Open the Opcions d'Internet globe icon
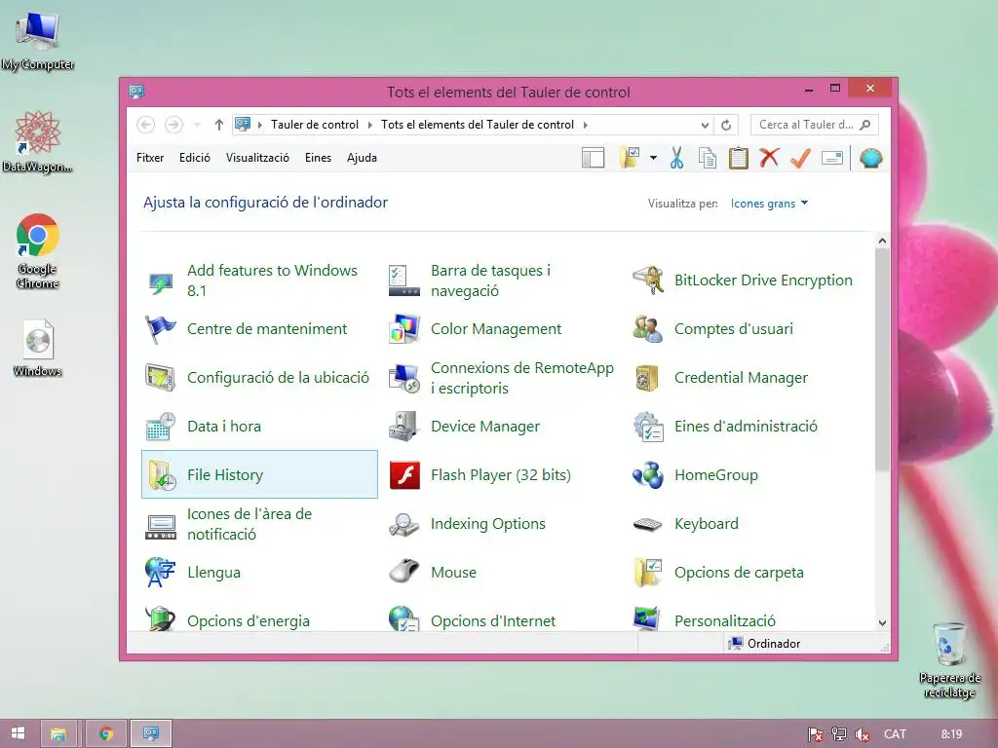The image size is (998, 748). click(404, 618)
